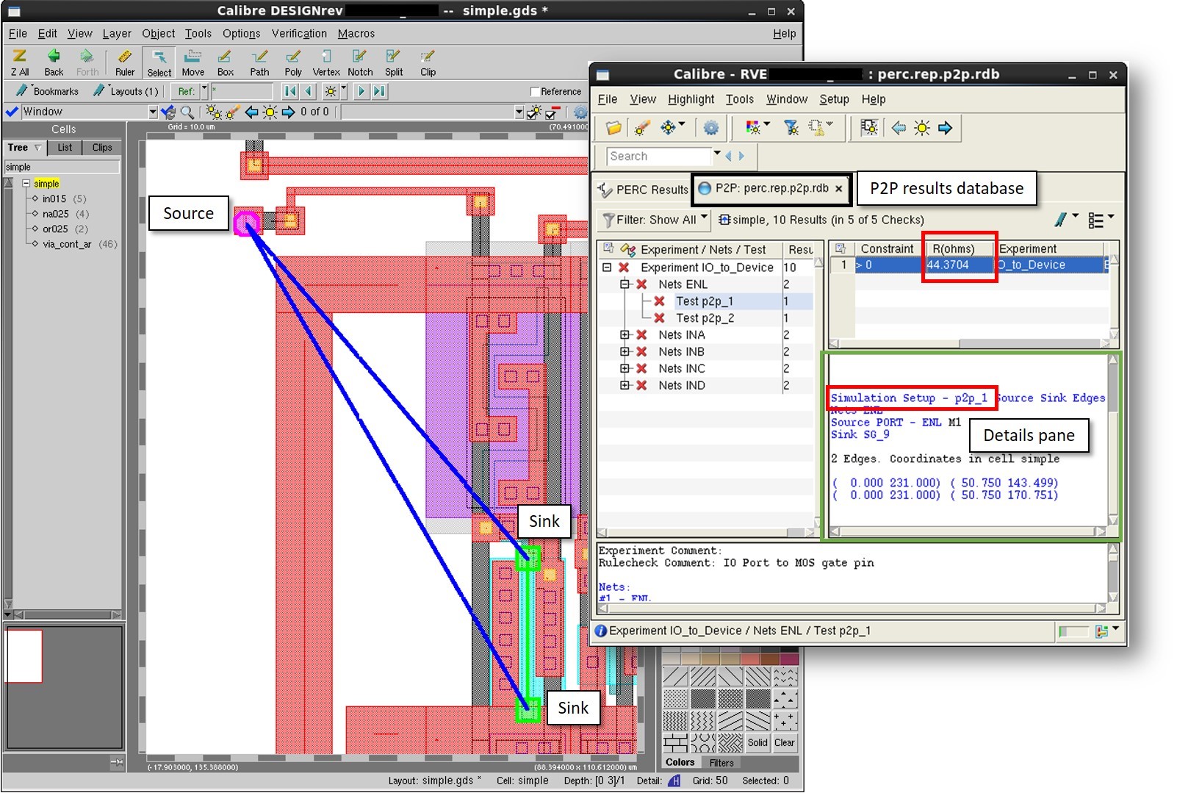Toggle the Reference checkbox
This screenshot has height=793, width=1177.
(535, 92)
